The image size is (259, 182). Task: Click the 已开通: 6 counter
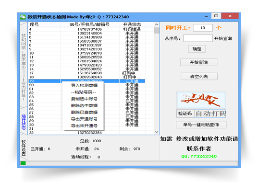(40, 149)
